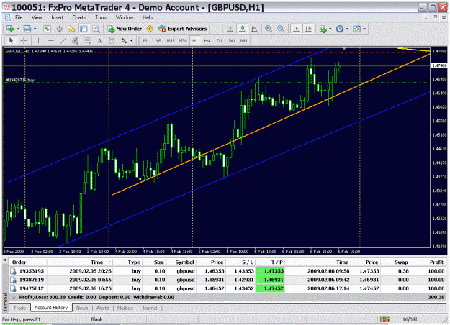Select the Cursor arrow tool
450x325 pixels.
pos(12,41)
